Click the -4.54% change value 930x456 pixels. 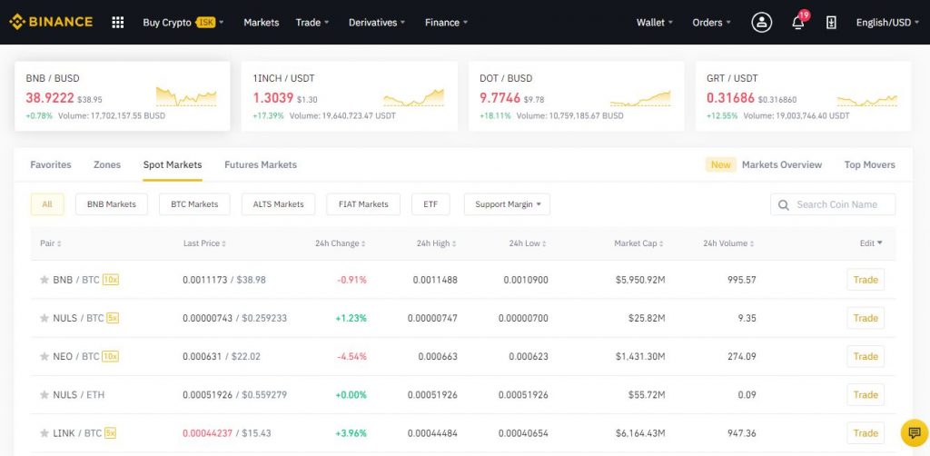pos(351,356)
